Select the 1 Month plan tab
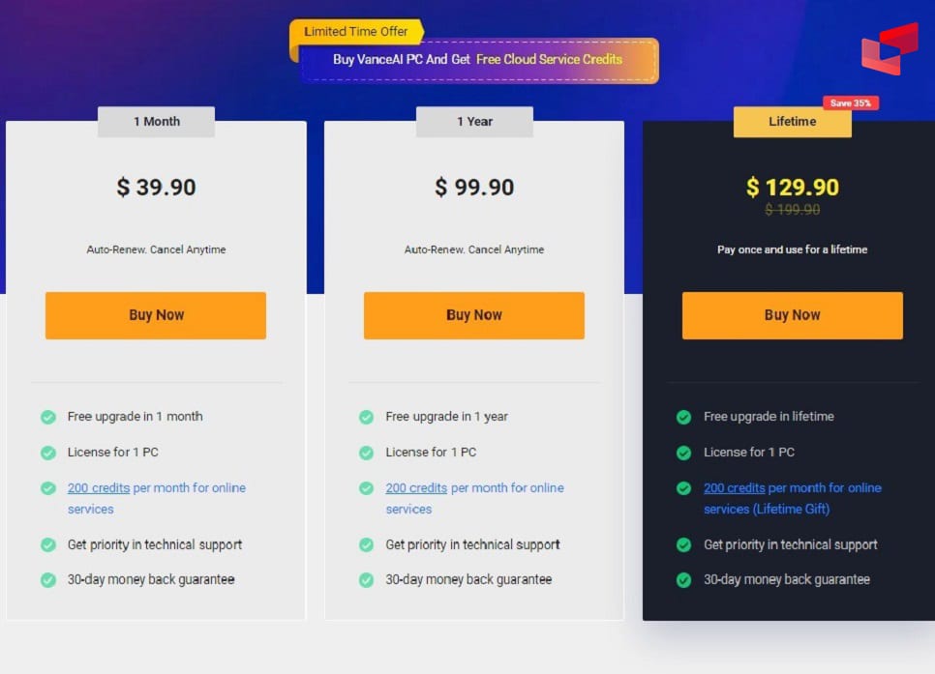Image resolution: width=935 pixels, height=674 pixels. pyautogui.click(x=155, y=121)
